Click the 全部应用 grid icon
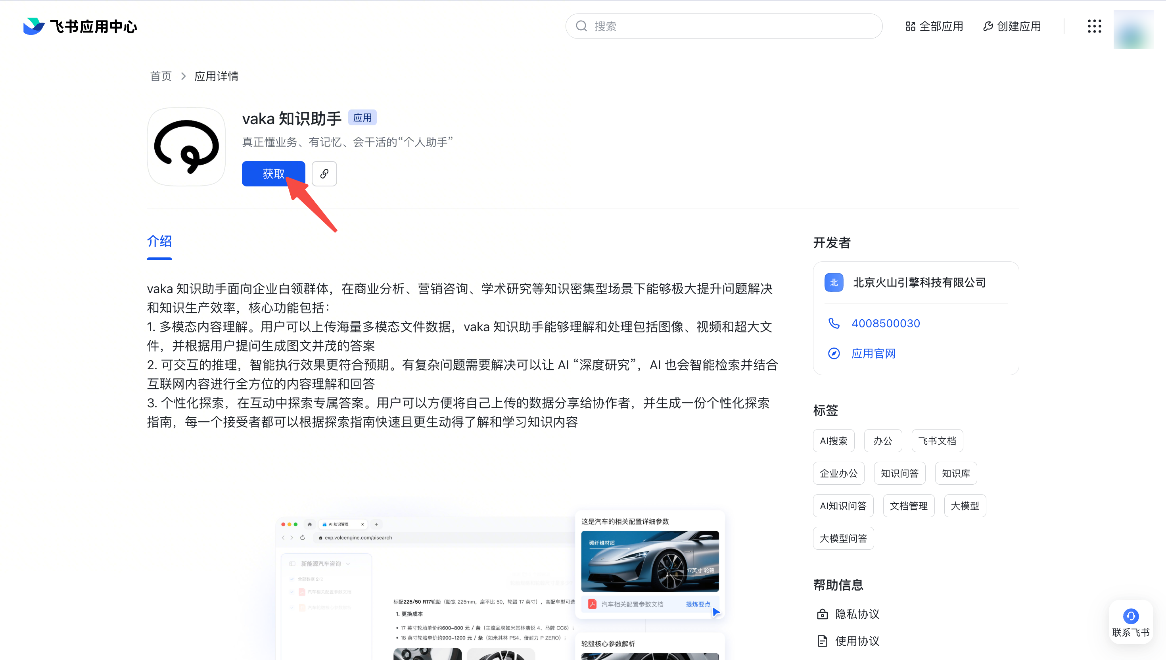This screenshot has width=1166, height=660. 910,26
